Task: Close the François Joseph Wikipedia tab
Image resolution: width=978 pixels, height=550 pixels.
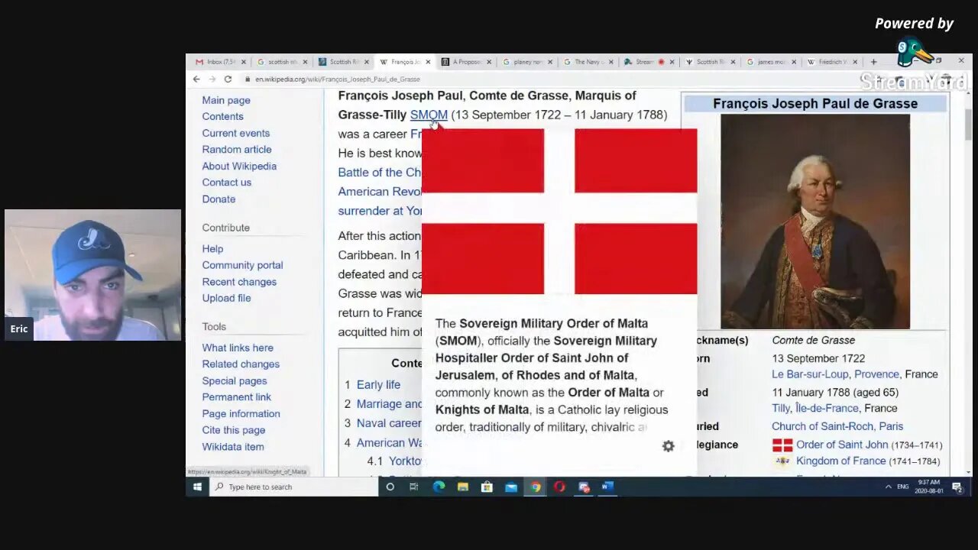Action: [428, 62]
